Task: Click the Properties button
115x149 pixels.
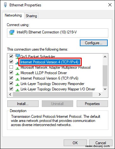Action: click(92, 104)
